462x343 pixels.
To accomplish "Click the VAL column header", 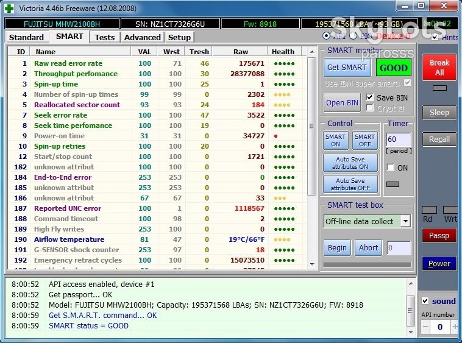I will (144, 52).
